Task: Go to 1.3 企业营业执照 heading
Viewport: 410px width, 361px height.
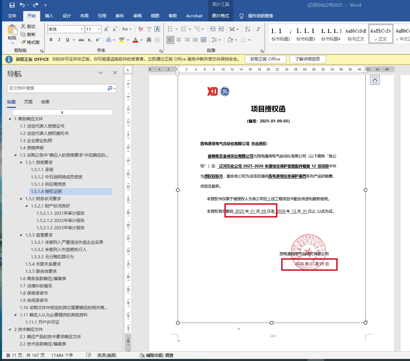Action: click(x=36, y=140)
